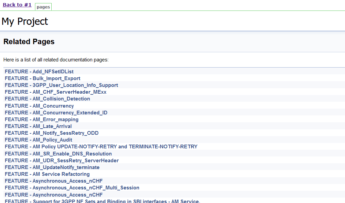Open the Support for 3GPP NF Sets page

click(102, 201)
